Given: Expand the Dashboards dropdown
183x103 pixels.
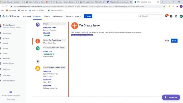Looking at the screenshot, I should [x=58, y=17].
